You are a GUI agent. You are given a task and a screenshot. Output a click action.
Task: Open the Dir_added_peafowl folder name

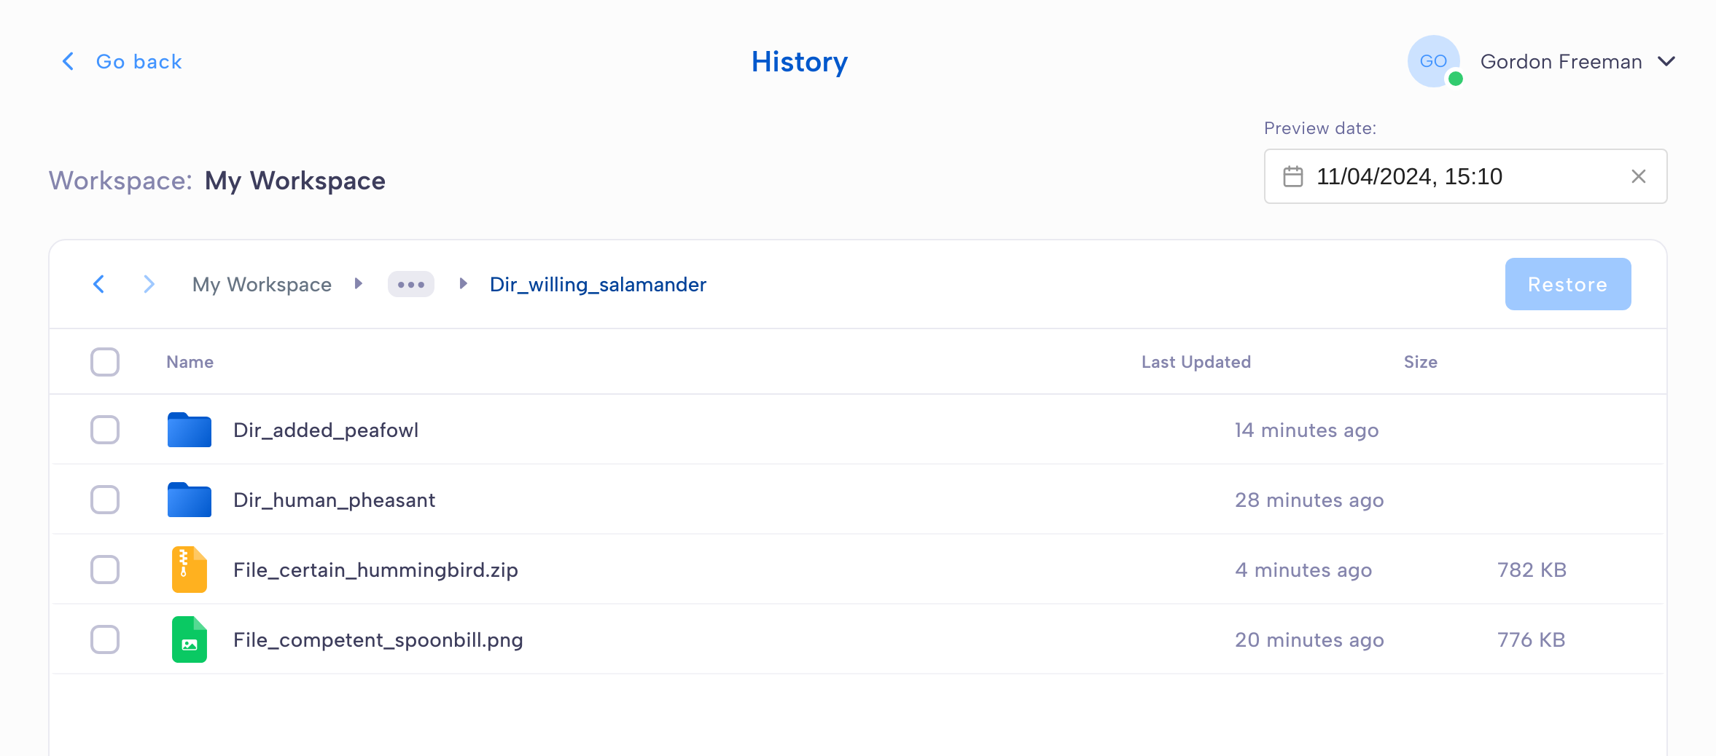(326, 430)
